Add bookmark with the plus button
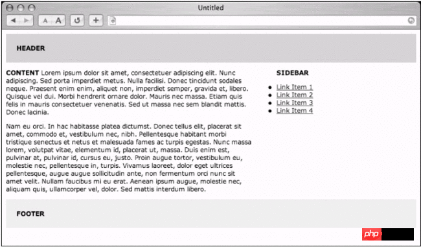Screen dimensions: 421x247 point(96,21)
